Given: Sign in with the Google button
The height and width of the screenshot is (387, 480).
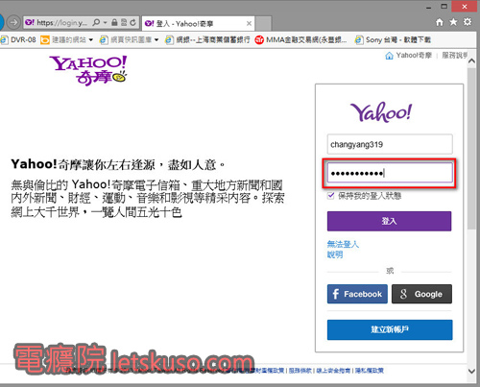Looking at the screenshot, I should point(421,294).
